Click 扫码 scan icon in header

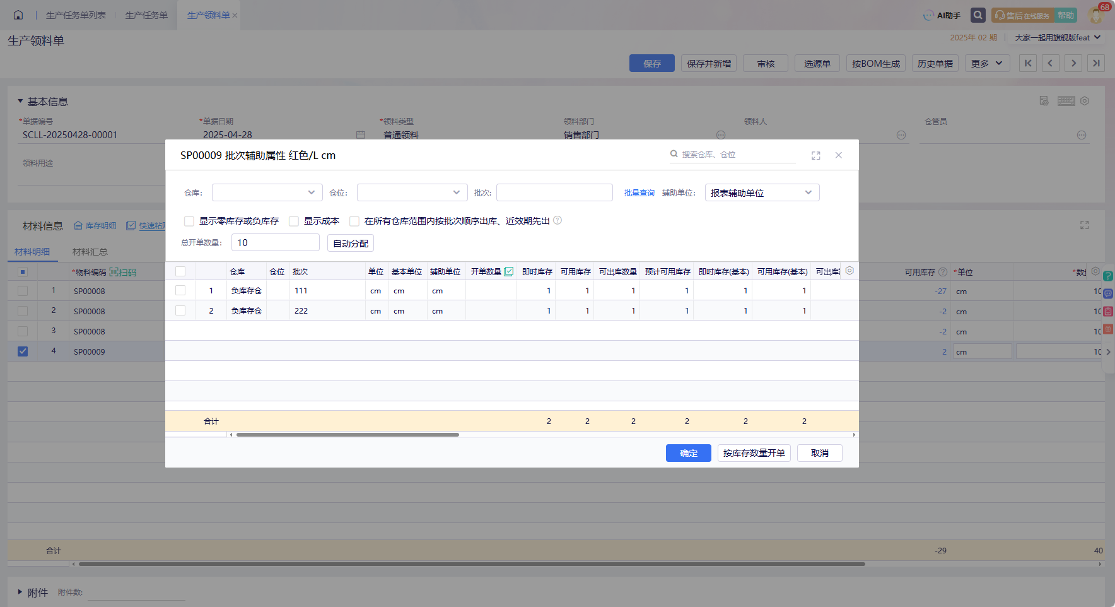pos(122,272)
